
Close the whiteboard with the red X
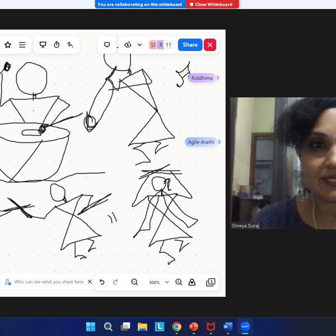click(x=210, y=45)
